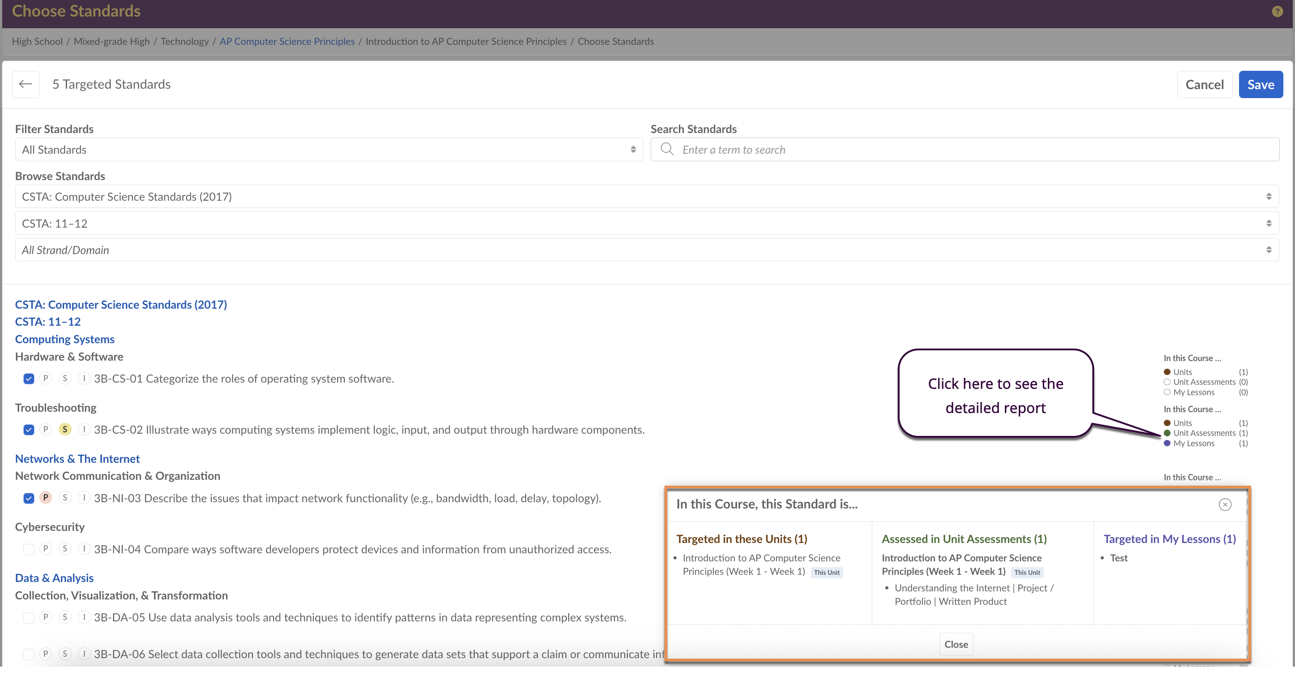Close the standard detail popup with X

click(1225, 504)
